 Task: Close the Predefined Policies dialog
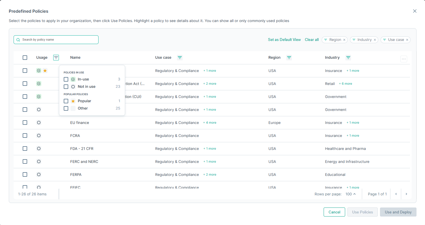(x=415, y=11)
